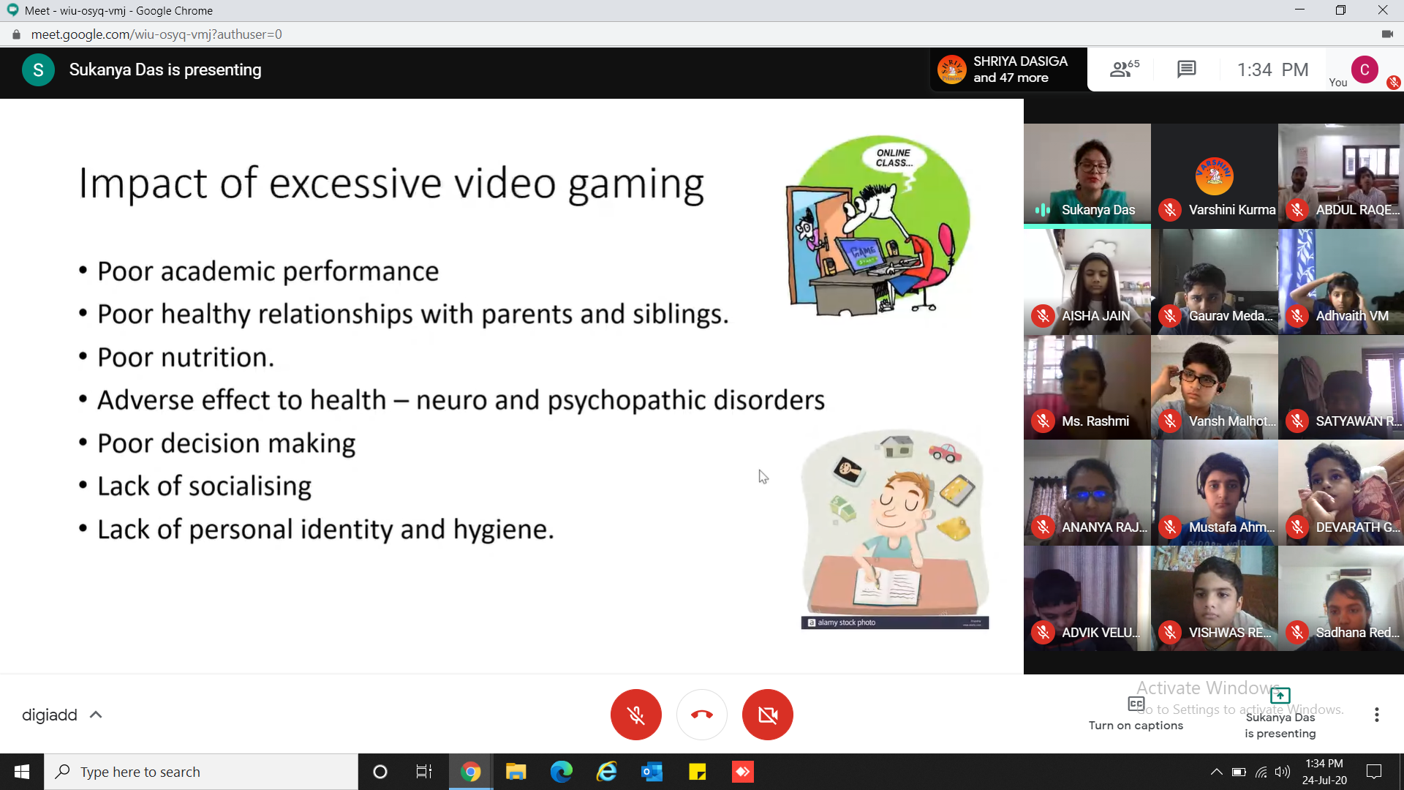
Task: Open the taskbar clock and date
Action: (x=1324, y=772)
